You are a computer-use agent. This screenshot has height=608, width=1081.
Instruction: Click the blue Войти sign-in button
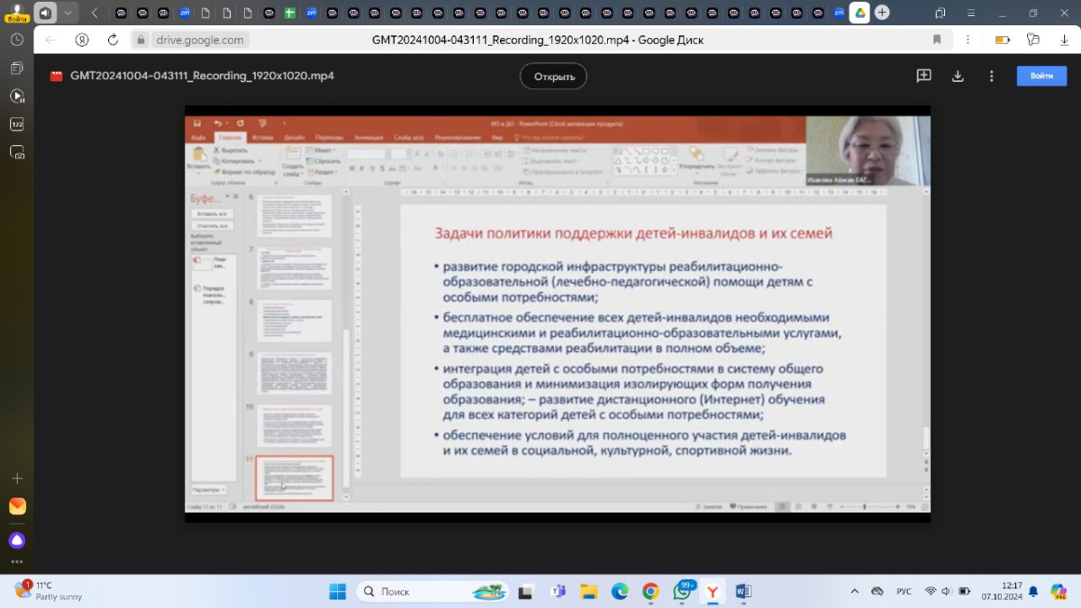pos(1041,76)
